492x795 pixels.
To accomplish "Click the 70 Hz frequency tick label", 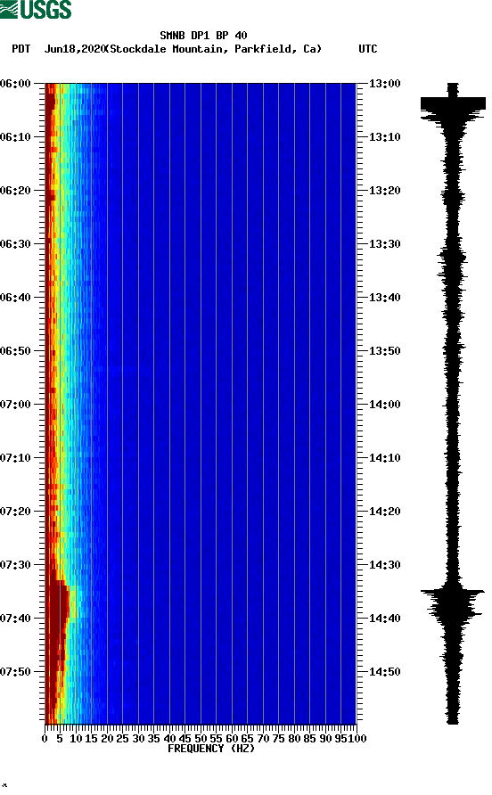I will point(263,739).
